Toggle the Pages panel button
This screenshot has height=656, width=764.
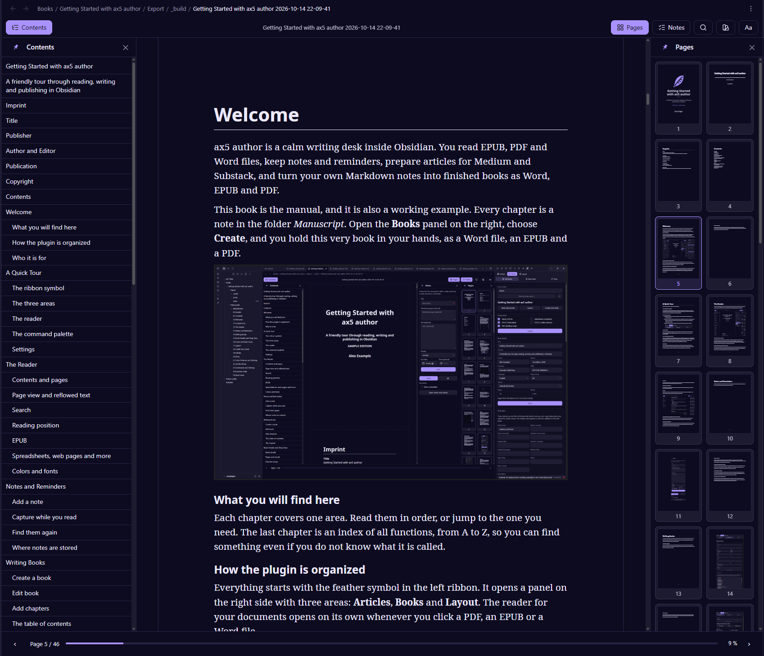(x=630, y=27)
